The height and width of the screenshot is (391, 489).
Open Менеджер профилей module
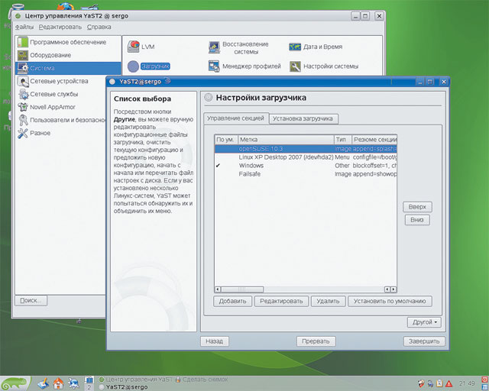click(x=244, y=66)
